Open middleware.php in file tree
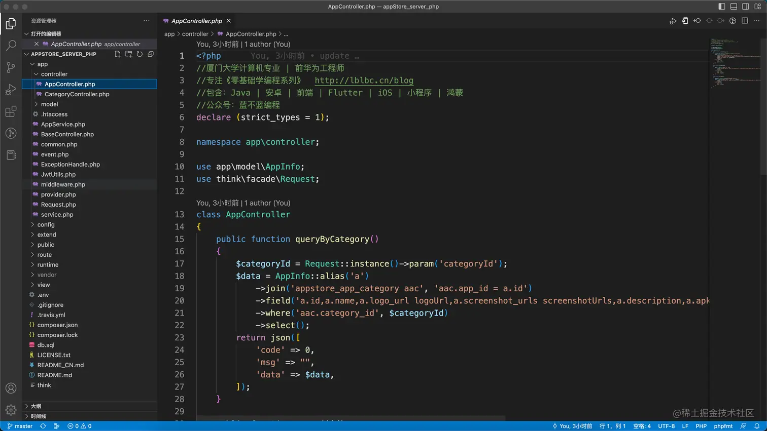 [63, 185]
